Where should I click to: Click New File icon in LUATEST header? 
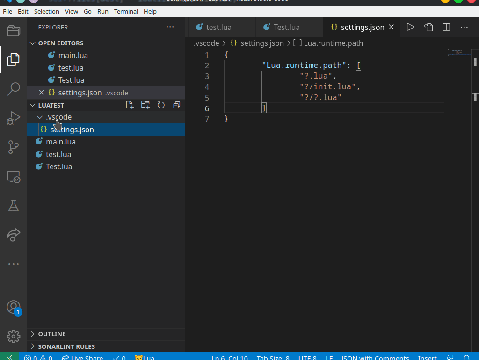click(130, 105)
